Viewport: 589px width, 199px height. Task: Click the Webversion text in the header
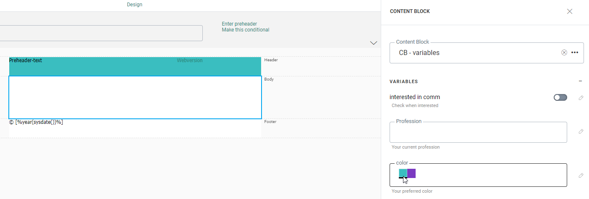tap(190, 60)
